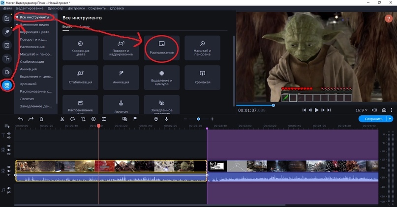Open color correction from timeline toolbar
Viewport: 397px width, 207px height.
pos(93,119)
